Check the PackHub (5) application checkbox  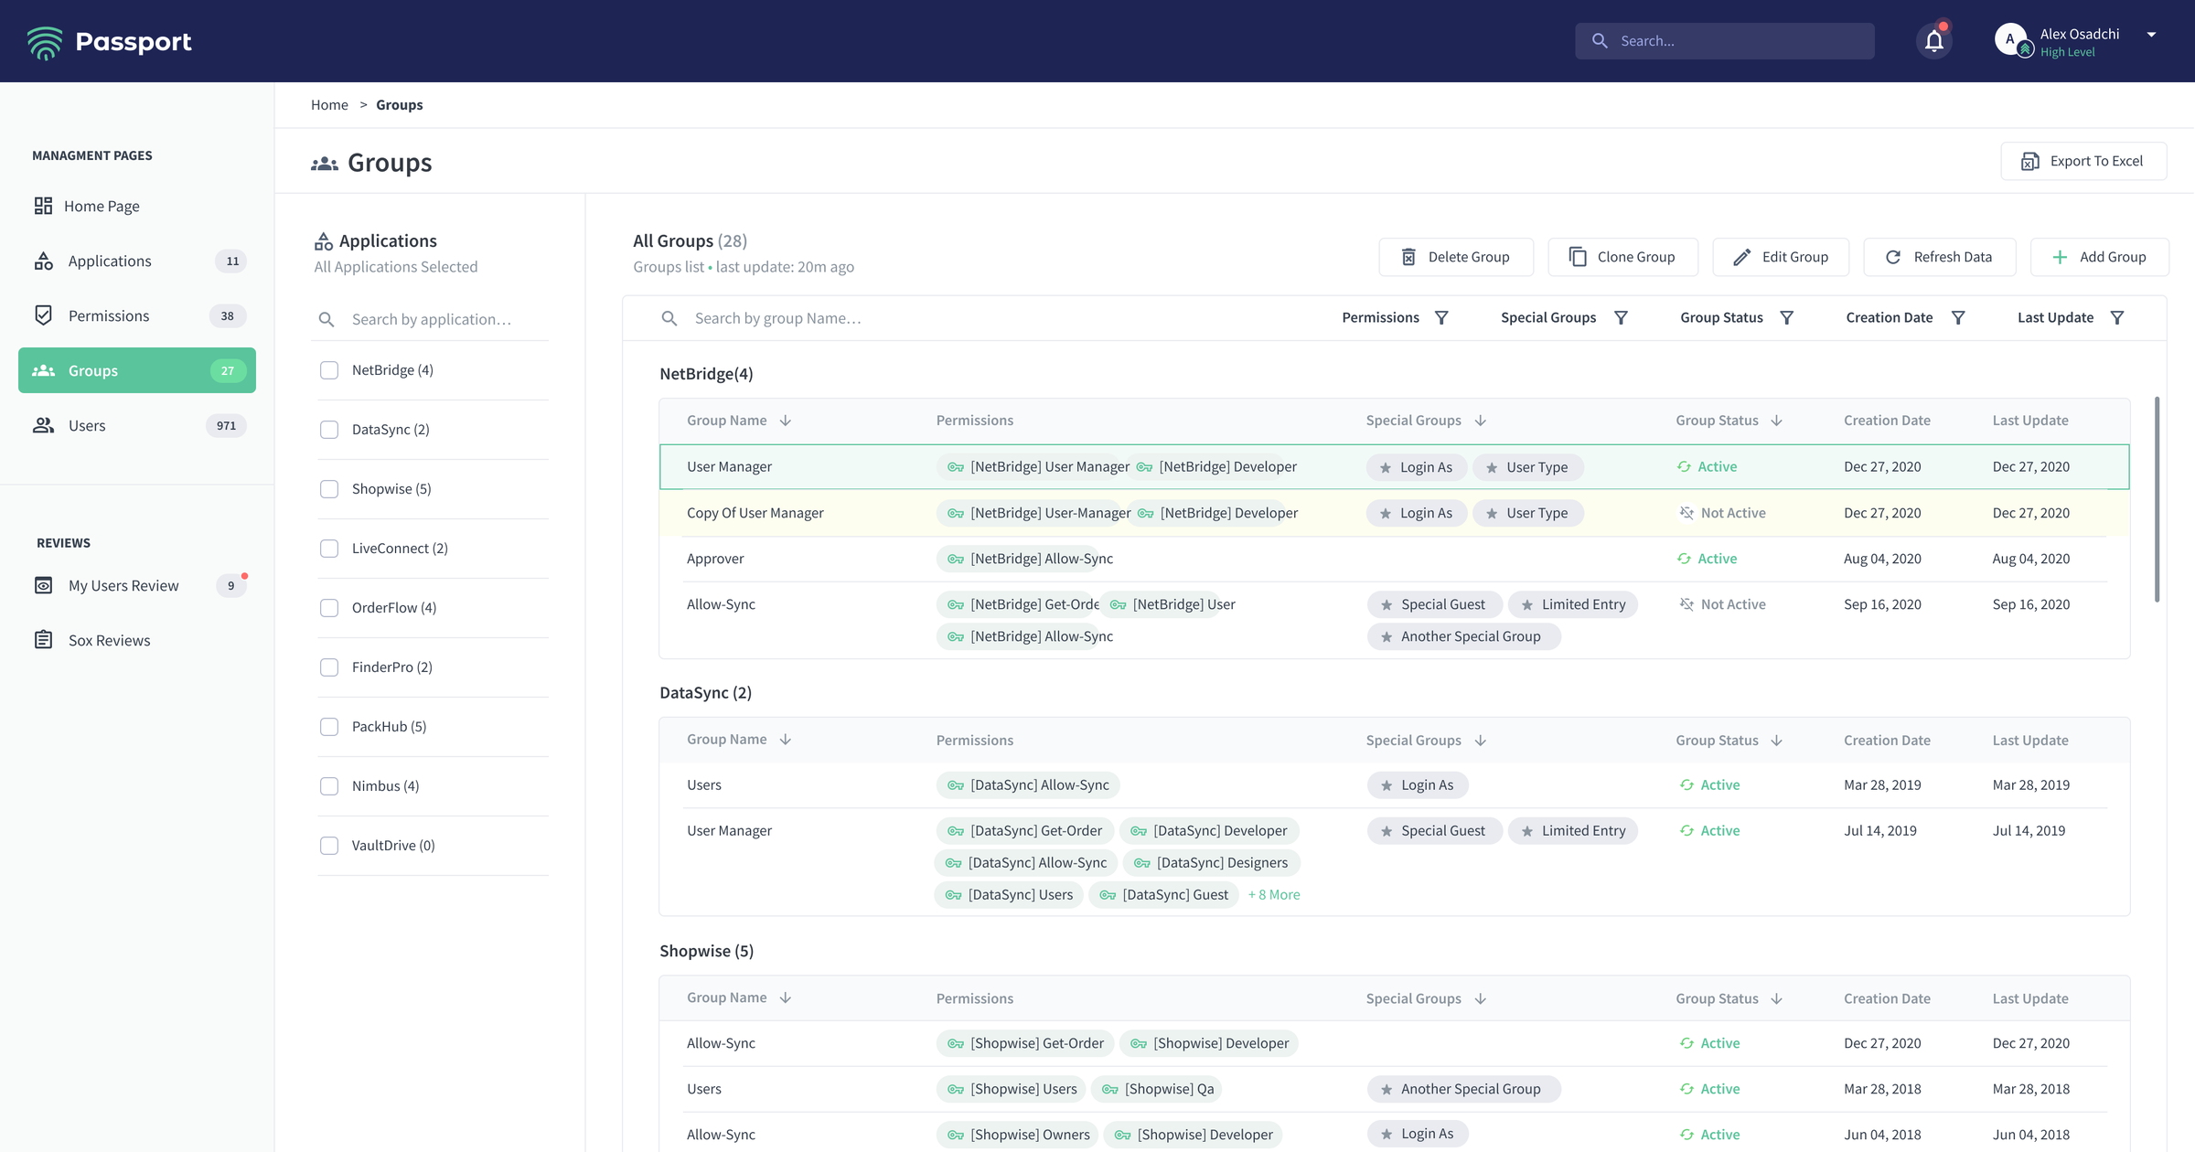coord(329,727)
